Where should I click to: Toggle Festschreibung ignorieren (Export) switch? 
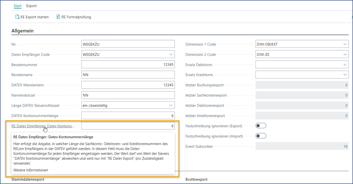261,126
